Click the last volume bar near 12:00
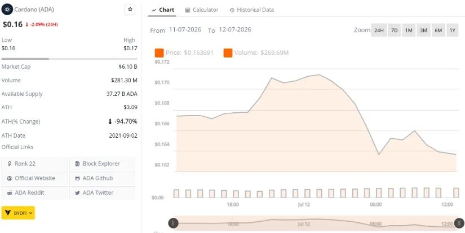Screen dimensions: 465x233 [x=456, y=192]
